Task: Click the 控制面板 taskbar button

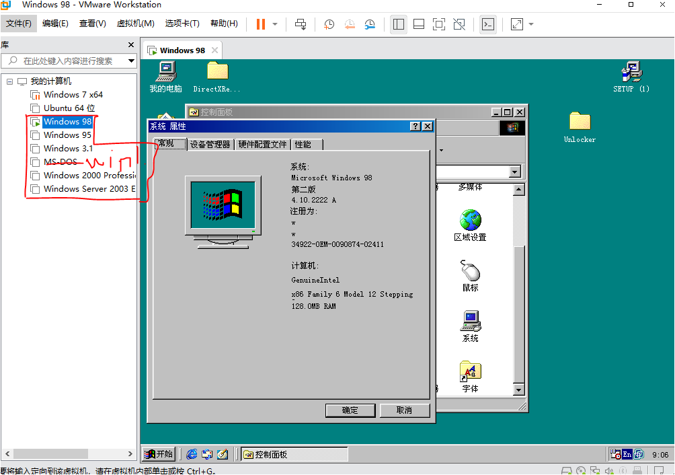Action: coord(294,454)
